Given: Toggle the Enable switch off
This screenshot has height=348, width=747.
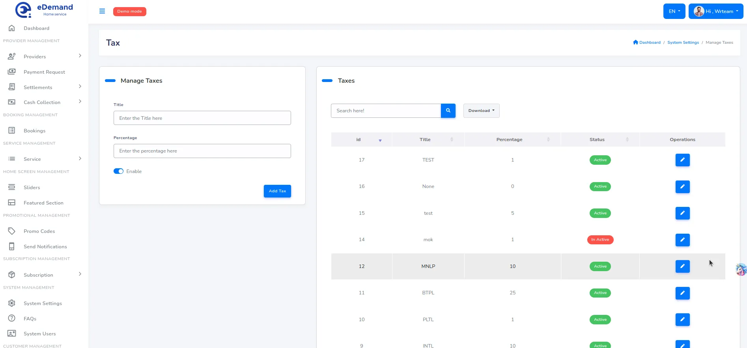Looking at the screenshot, I should tap(118, 171).
